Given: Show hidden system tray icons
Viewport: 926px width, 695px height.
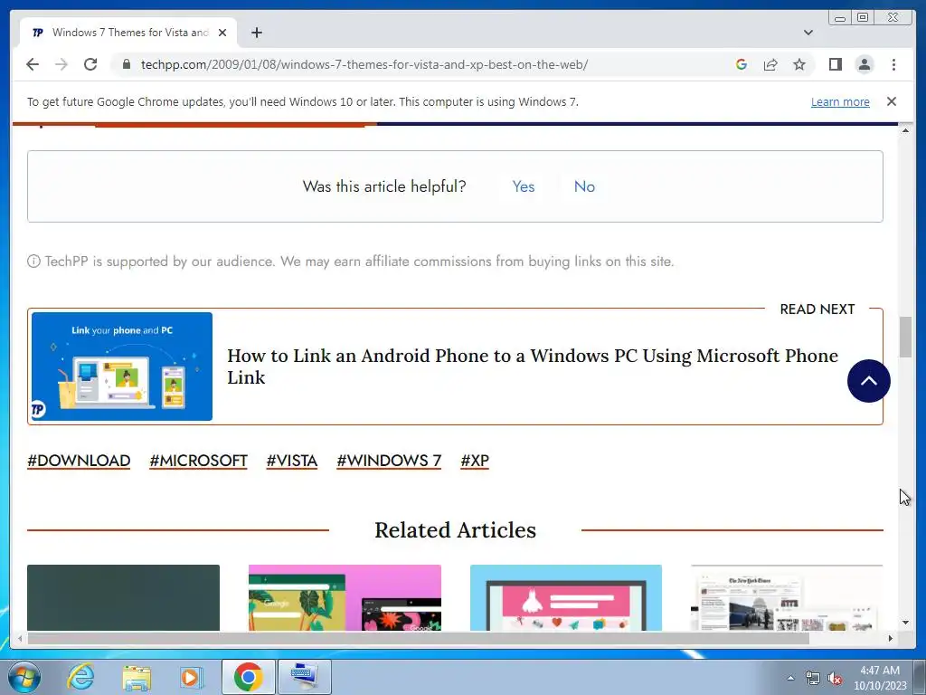Looking at the screenshot, I should (790, 678).
